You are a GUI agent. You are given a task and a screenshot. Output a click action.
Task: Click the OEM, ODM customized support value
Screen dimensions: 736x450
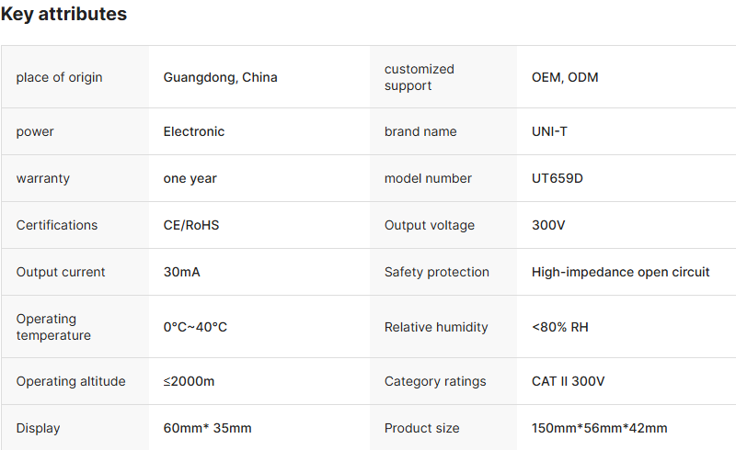click(564, 77)
